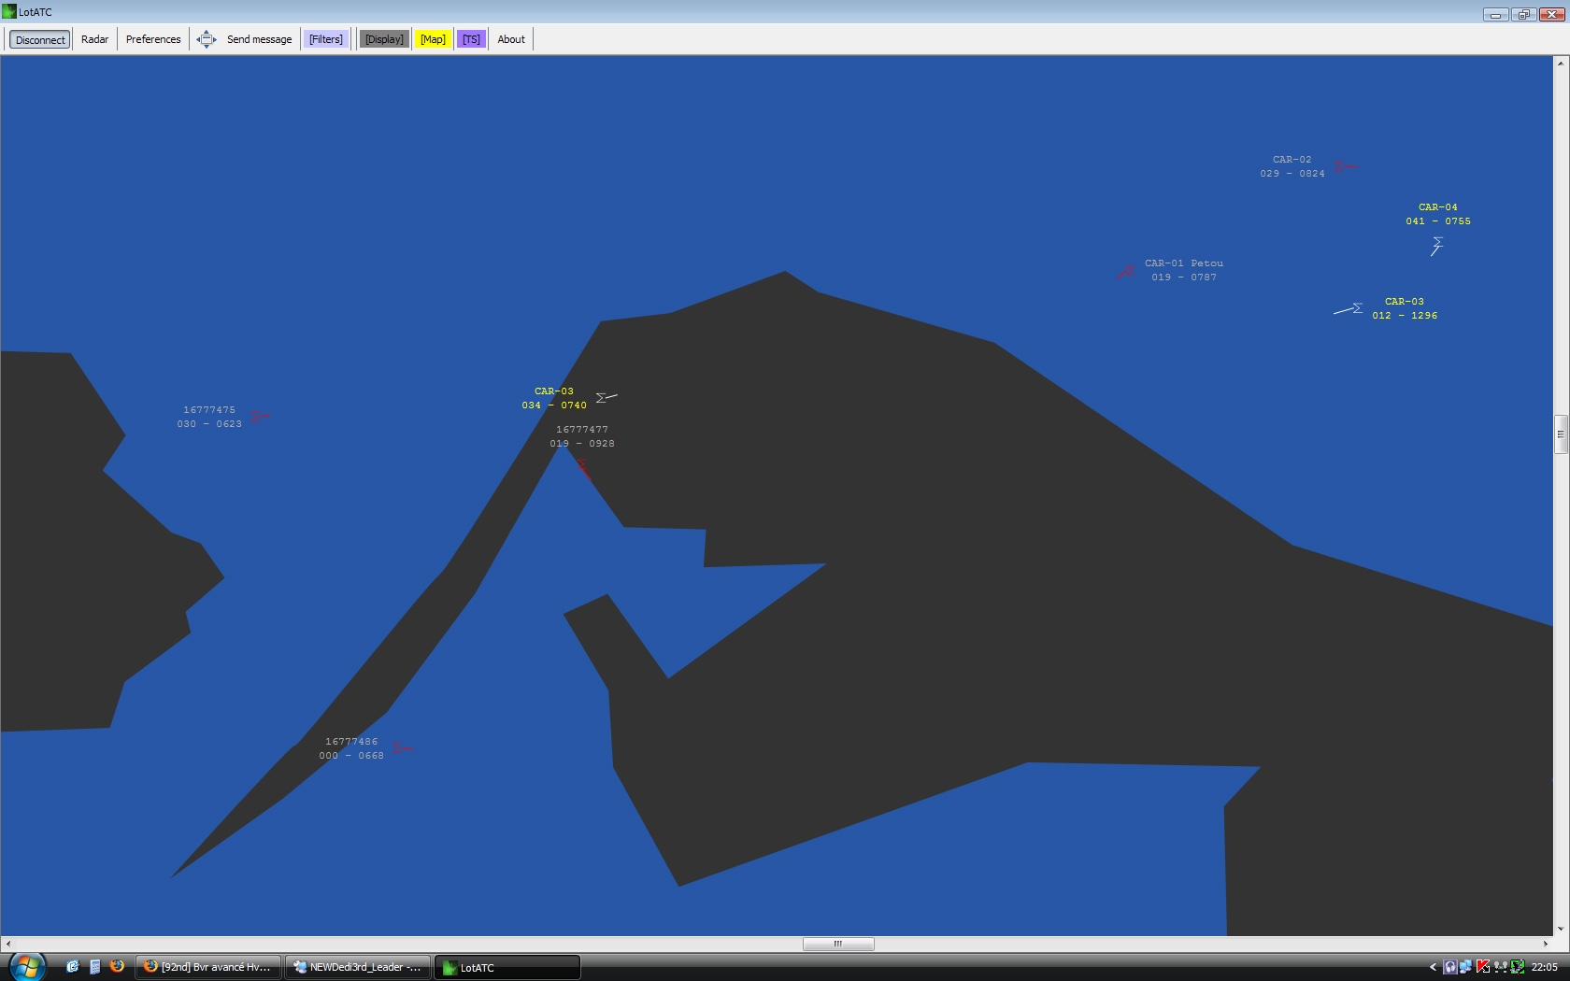
Task: Click the four-arrow move icon in toolbar
Action: (206, 39)
